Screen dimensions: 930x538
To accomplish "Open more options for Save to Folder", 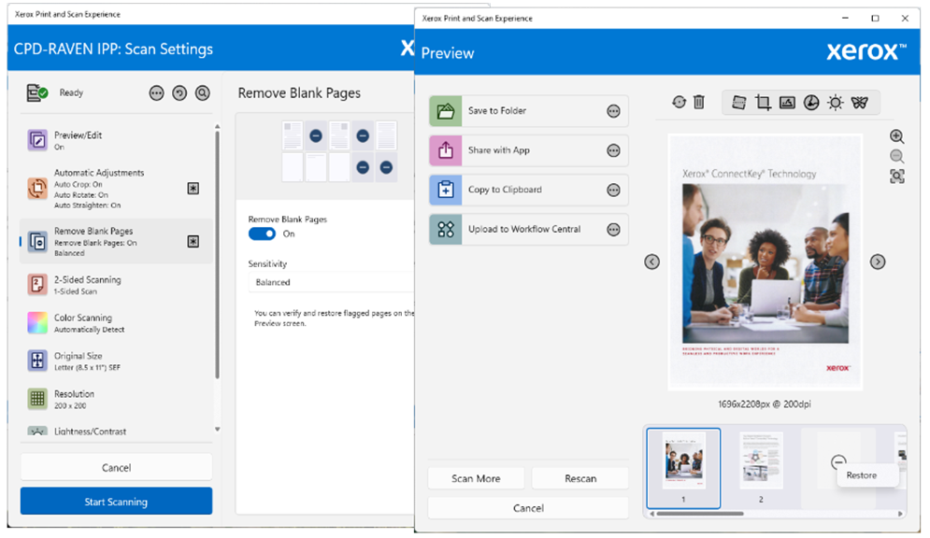I will click(613, 111).
